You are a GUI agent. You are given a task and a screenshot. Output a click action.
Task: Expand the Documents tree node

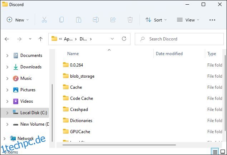[7, 55]
